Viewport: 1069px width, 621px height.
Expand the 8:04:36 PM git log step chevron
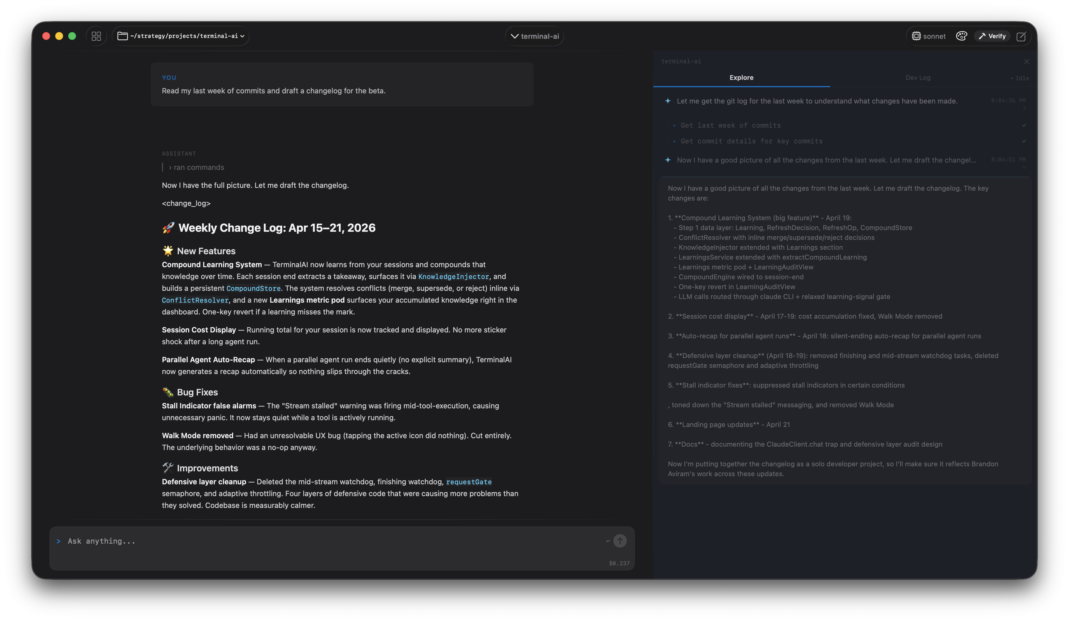(1024, 109)
